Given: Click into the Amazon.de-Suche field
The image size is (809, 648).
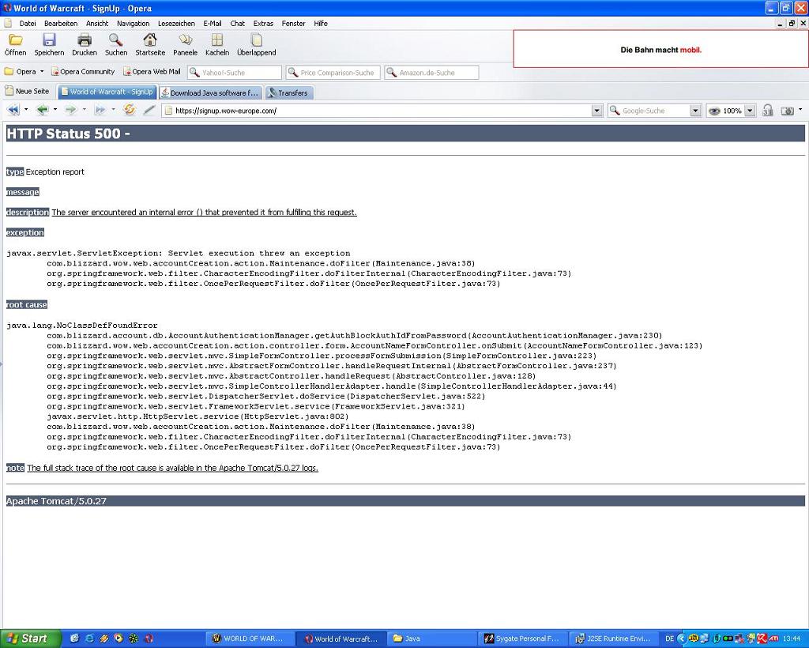Looking at the screenshot, I should tap(432, 72).
